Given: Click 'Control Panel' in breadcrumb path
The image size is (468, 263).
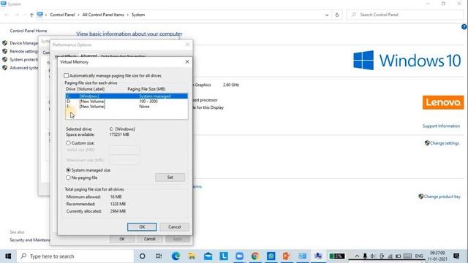Looking at the screenshot, I should coord(62,15).
